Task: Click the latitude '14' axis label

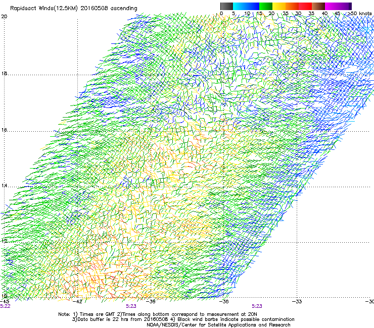Action: click(4, 186)
